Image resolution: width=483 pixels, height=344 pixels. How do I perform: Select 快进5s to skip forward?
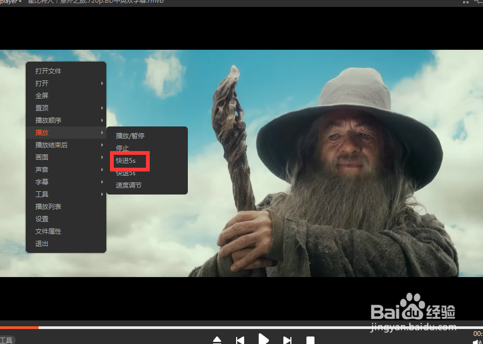(147, 160)
